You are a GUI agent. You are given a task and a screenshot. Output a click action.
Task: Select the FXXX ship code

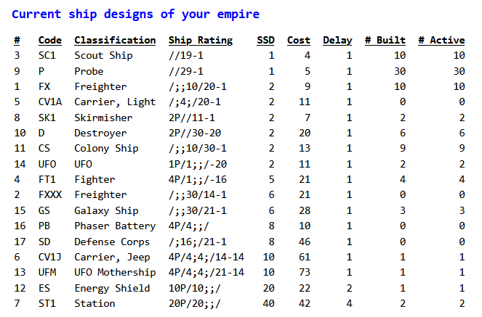click(49, 194)
